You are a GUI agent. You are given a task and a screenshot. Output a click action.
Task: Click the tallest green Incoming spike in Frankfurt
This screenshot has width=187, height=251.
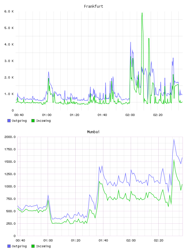coord(142,14)
